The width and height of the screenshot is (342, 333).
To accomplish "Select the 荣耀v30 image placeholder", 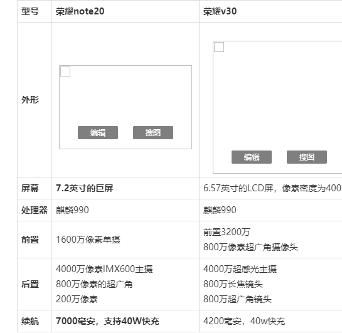I will coord(277,107).
